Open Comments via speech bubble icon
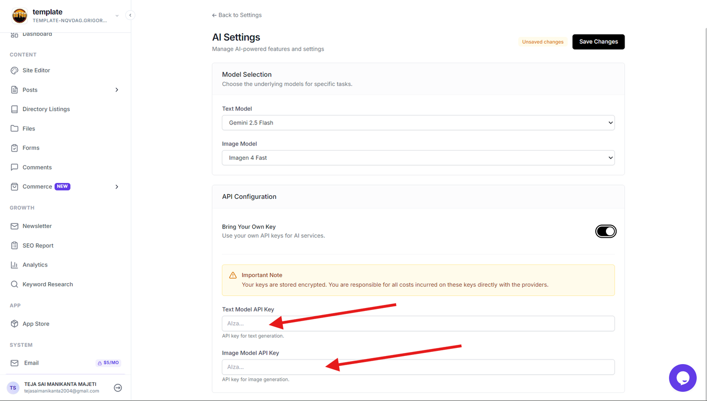 tap(14, 167)
